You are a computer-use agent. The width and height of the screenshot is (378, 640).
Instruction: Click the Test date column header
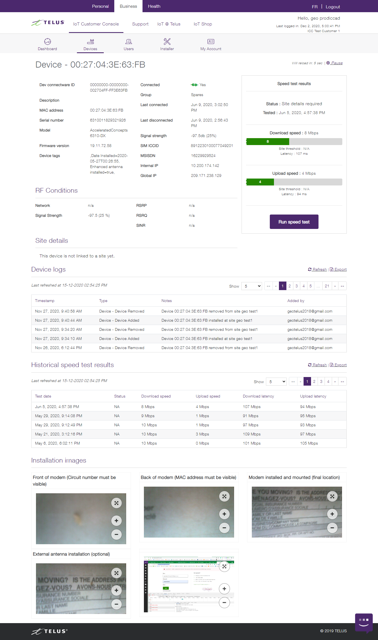click(43, 396)
